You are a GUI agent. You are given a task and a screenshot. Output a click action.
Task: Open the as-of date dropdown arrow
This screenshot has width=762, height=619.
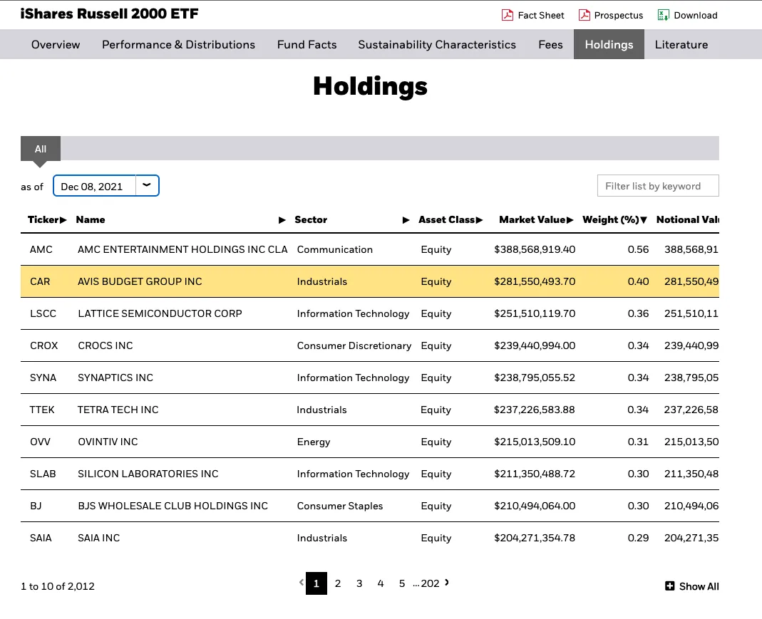(147, 185)
